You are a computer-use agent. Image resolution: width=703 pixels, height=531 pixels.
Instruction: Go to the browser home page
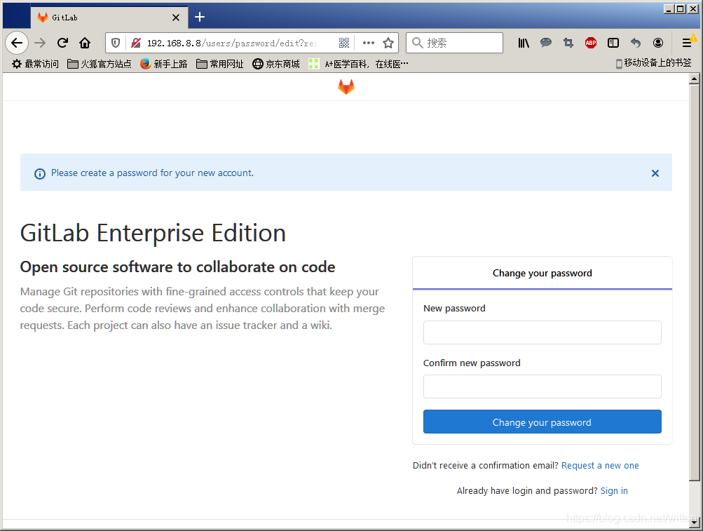tap(85, 43)
